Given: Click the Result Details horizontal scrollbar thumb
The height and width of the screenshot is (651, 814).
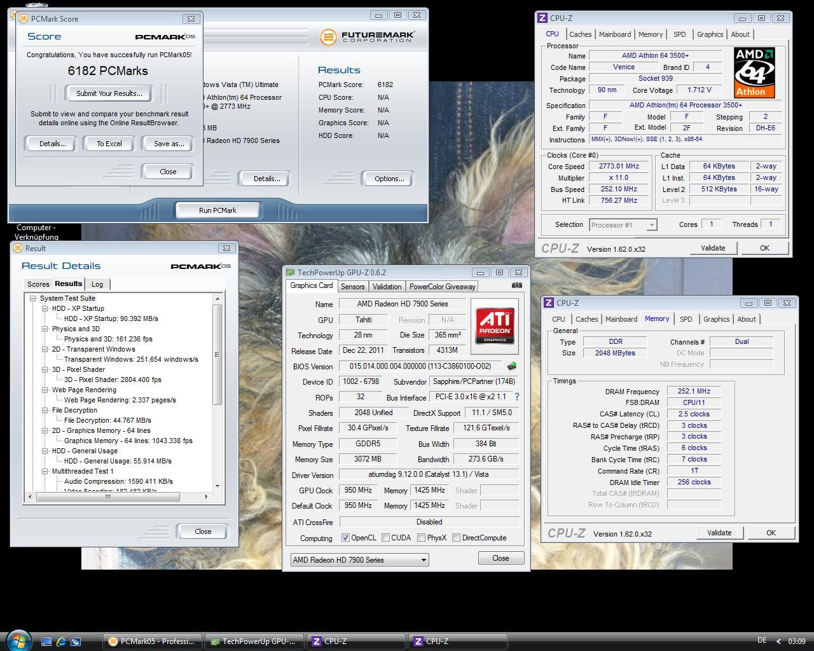Looking at the screenshot, I should [107, 497].
